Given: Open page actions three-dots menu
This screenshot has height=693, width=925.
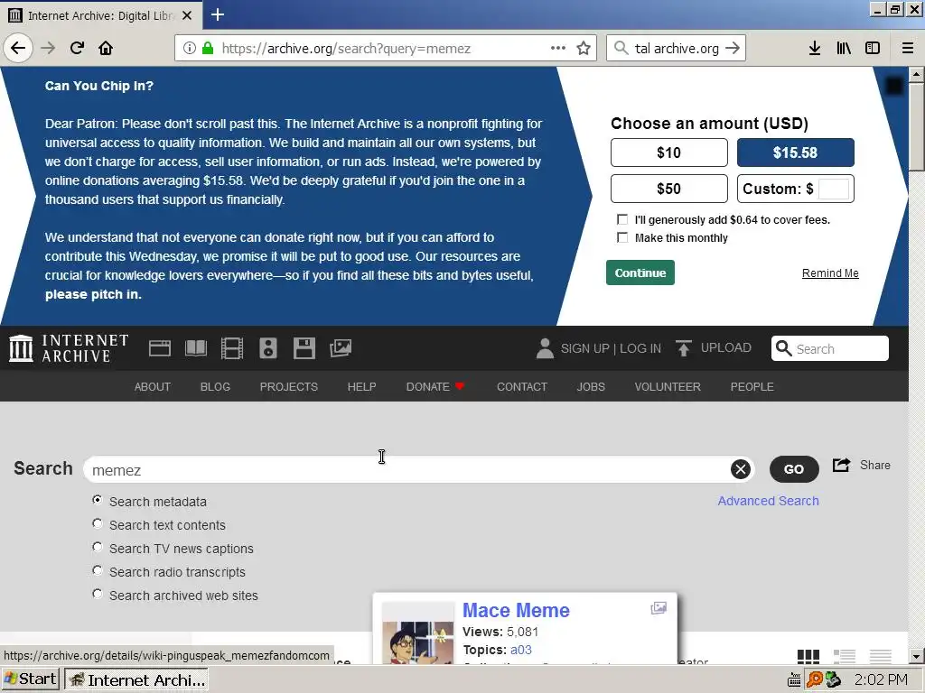Looking at the screenshot, I should 558,48.
